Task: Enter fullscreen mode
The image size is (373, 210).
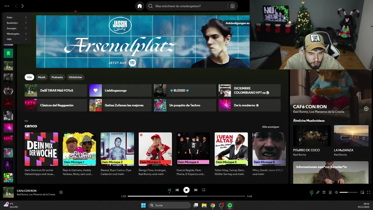Action: (x=369, y=192)
